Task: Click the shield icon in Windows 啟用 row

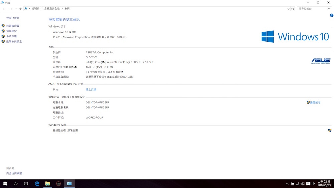Action: click(x=330, y=130)
